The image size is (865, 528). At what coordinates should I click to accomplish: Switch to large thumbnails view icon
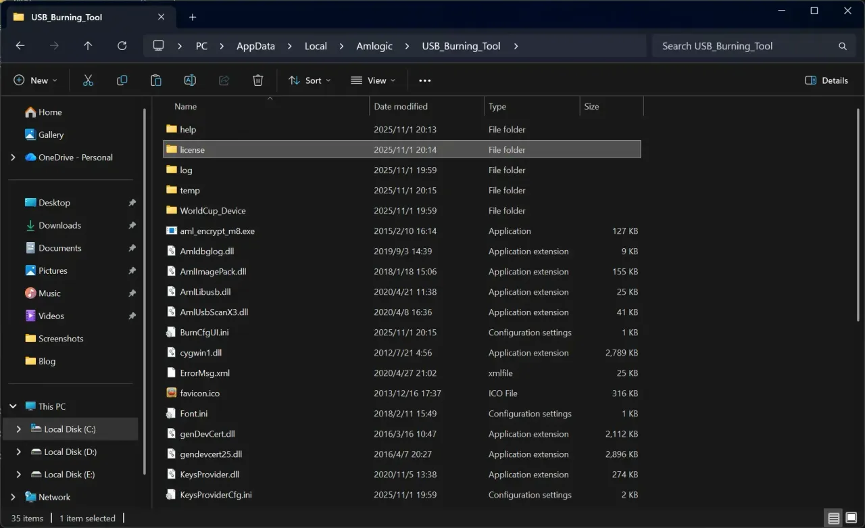tap(851, 519)
